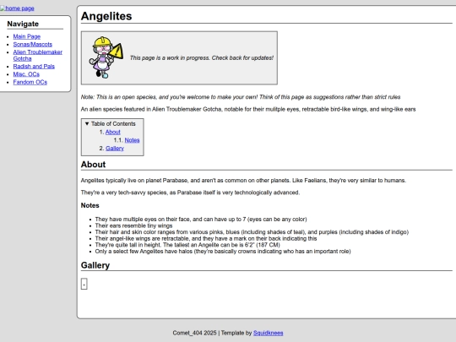
Task: Open the Squidknees template credit link
Action: (x=269, y=333)
